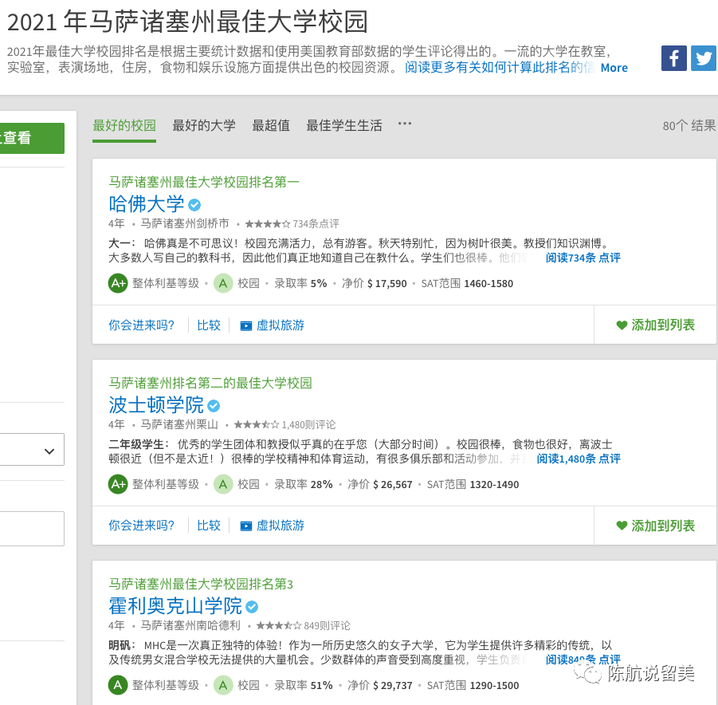Click the empty sidebar input box
The height and width of the screenshot is (705, 718).
[x=32, y=529]
